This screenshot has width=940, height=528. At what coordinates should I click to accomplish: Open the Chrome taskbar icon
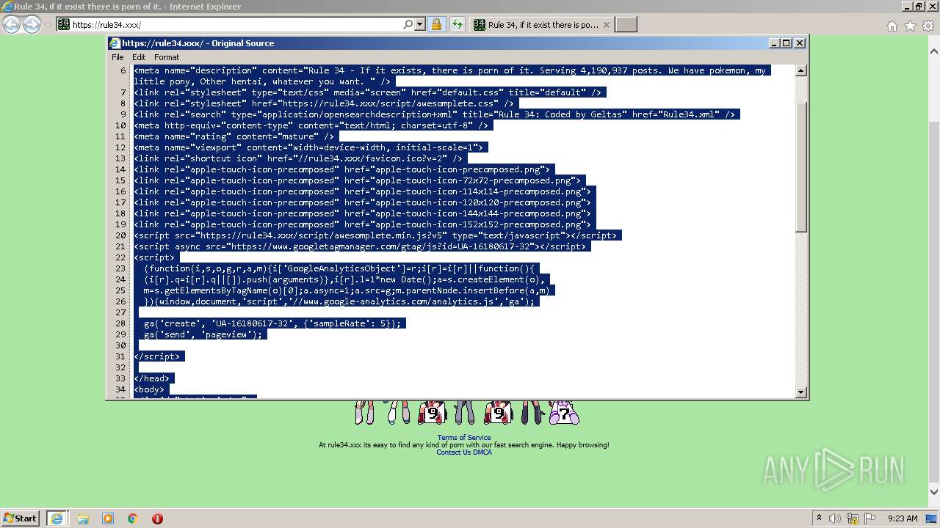point(132,518)
